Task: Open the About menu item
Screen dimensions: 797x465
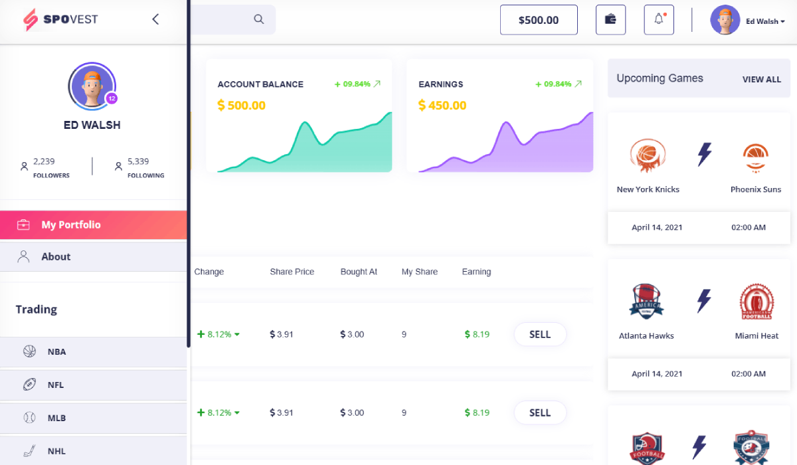Action: (x=93, y=256)
